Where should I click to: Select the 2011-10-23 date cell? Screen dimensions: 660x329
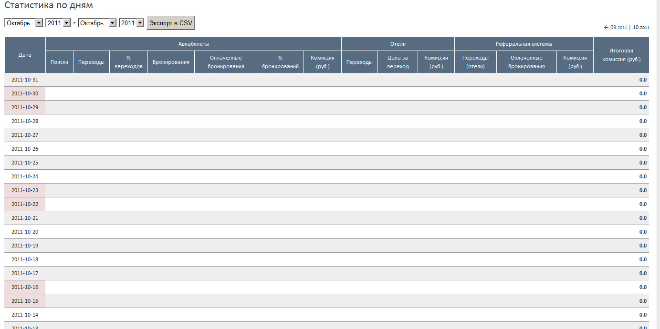[25, 190]
